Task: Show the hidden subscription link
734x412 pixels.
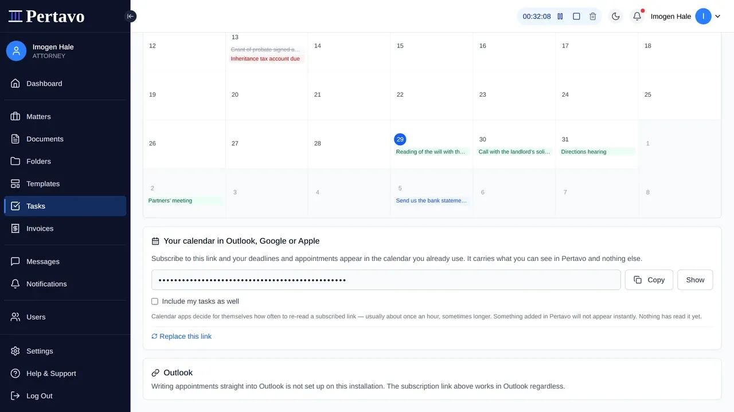Action: 695,280
